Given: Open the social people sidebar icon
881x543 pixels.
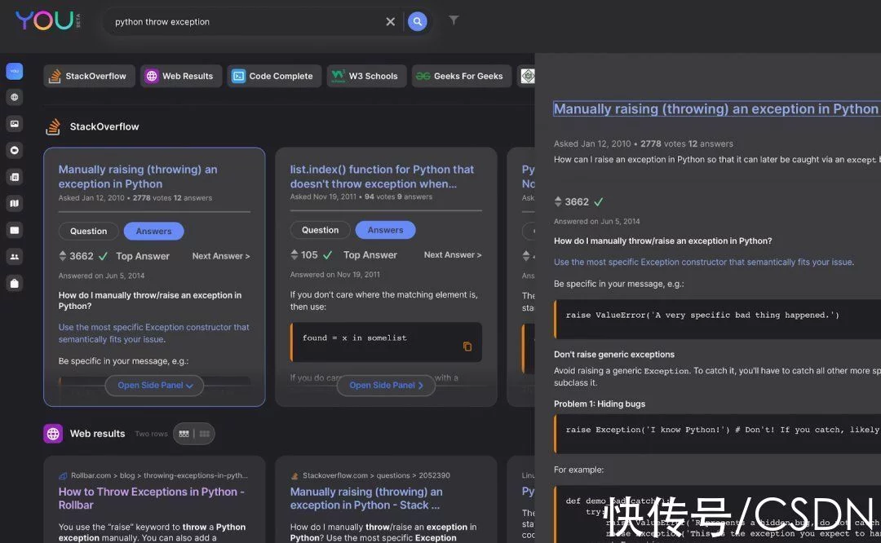Looking at the screenshot, I should 15,257.
